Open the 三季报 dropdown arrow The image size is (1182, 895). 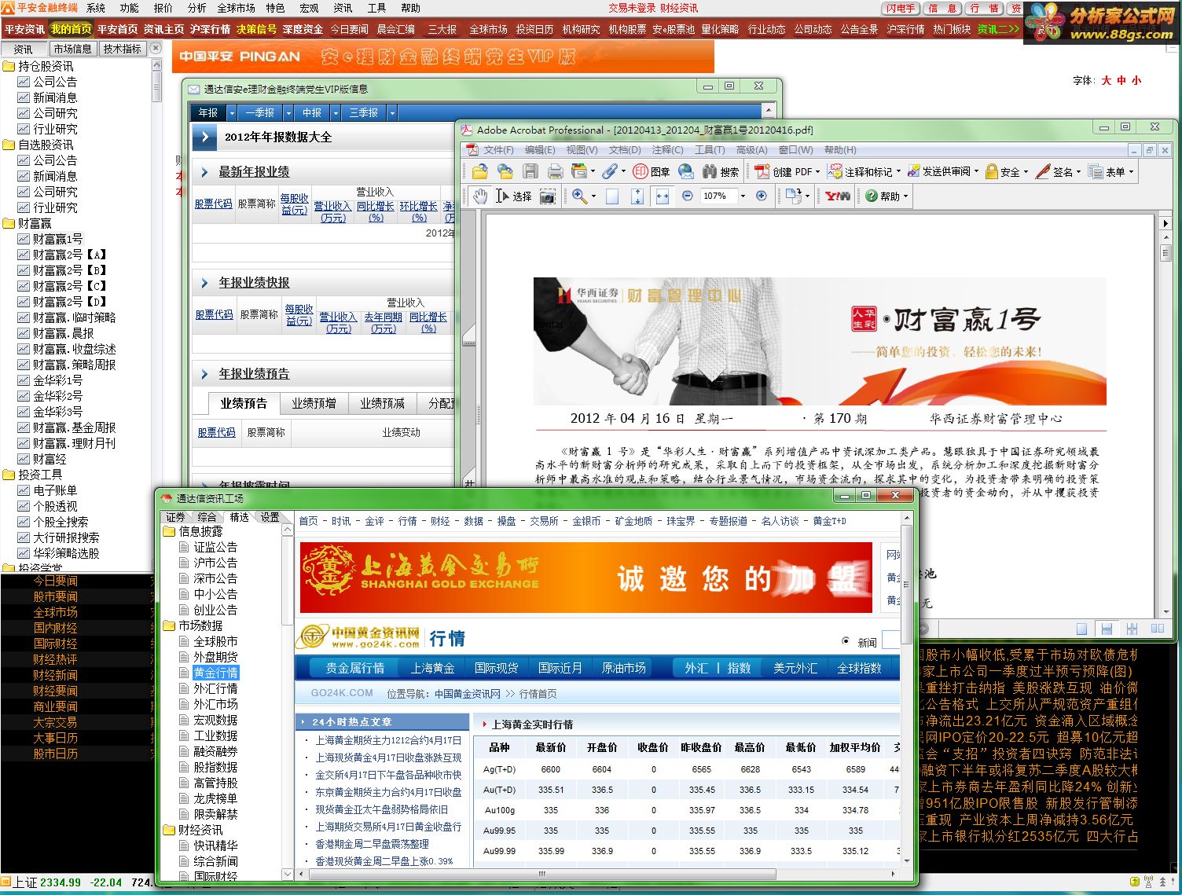point(393,113)
